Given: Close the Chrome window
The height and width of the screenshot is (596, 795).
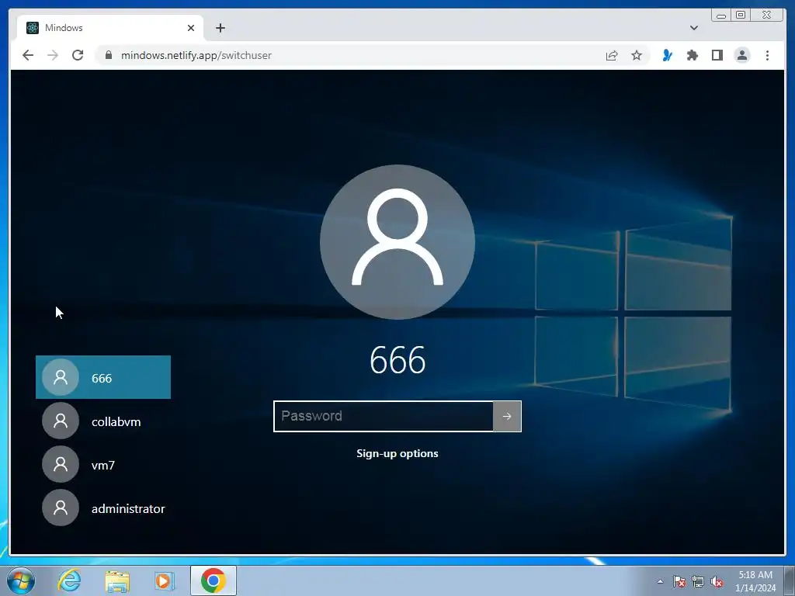Looking at the screenshot, I should [x=766, y=16].
